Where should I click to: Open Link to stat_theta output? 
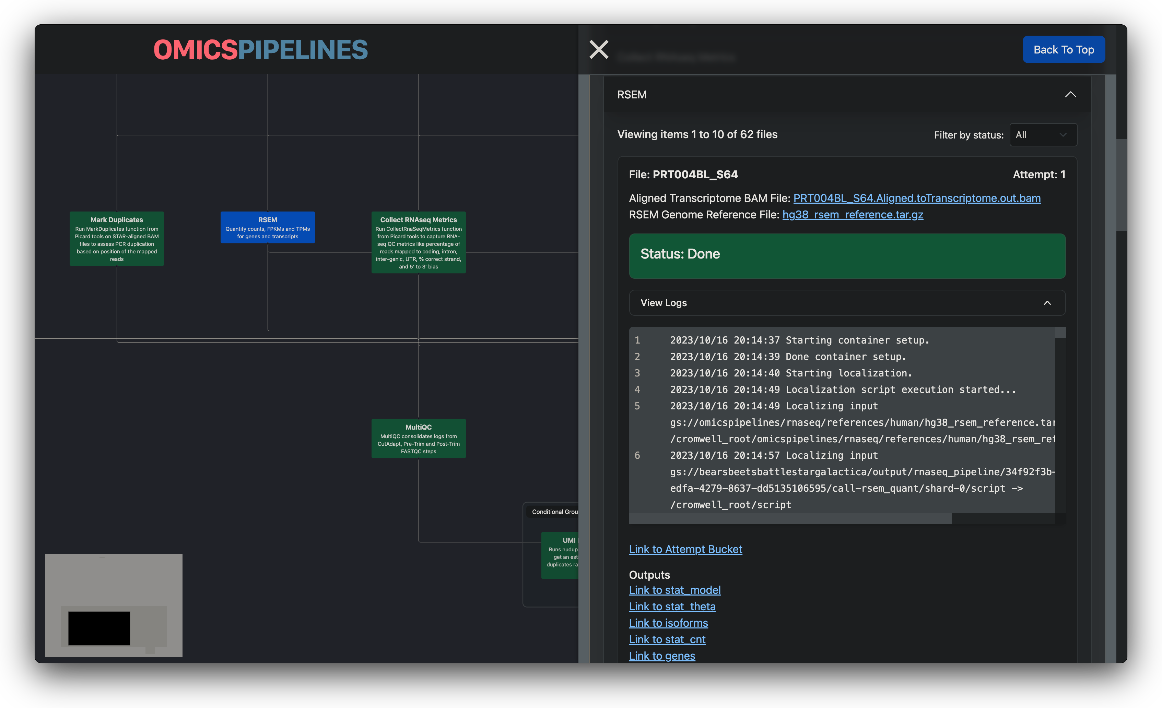[672, 607]
